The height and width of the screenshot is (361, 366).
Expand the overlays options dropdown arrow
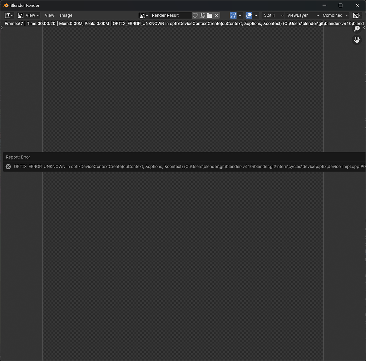[x=256, y=15]
